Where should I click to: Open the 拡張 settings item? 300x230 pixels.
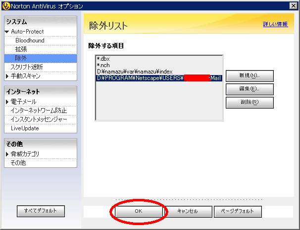21,49
